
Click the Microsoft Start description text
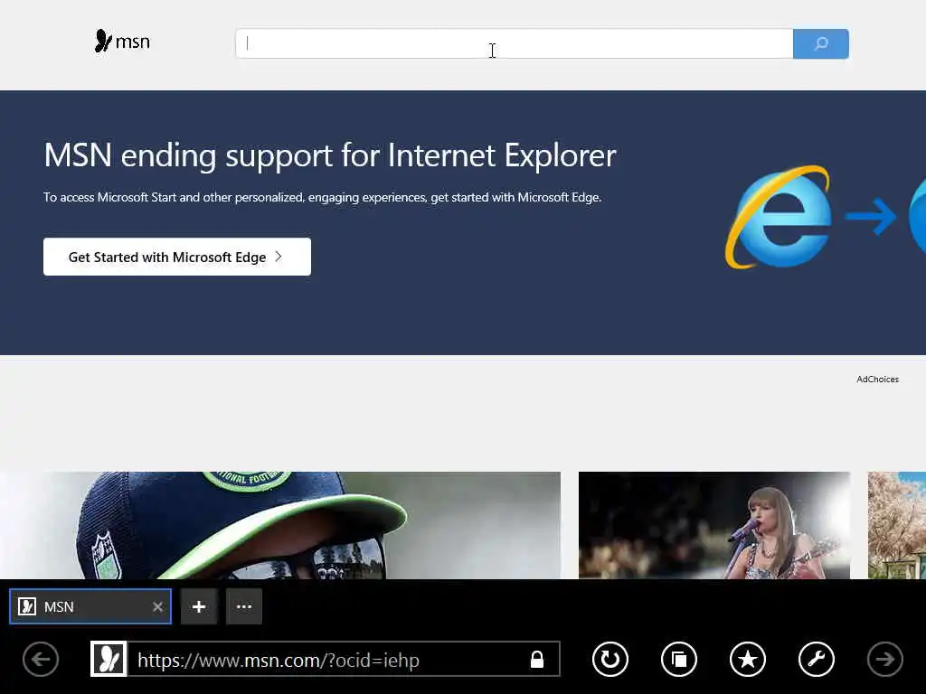323,197
